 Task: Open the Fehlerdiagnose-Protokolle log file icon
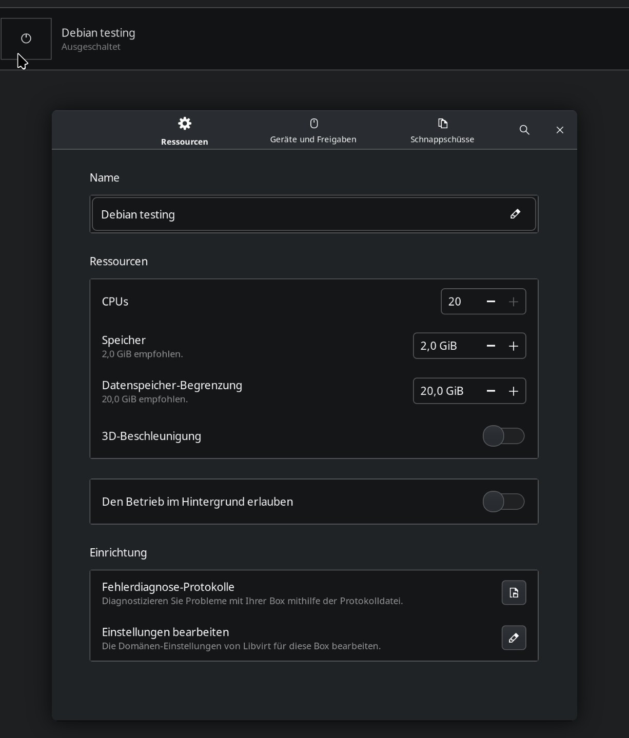pos(514,593)
